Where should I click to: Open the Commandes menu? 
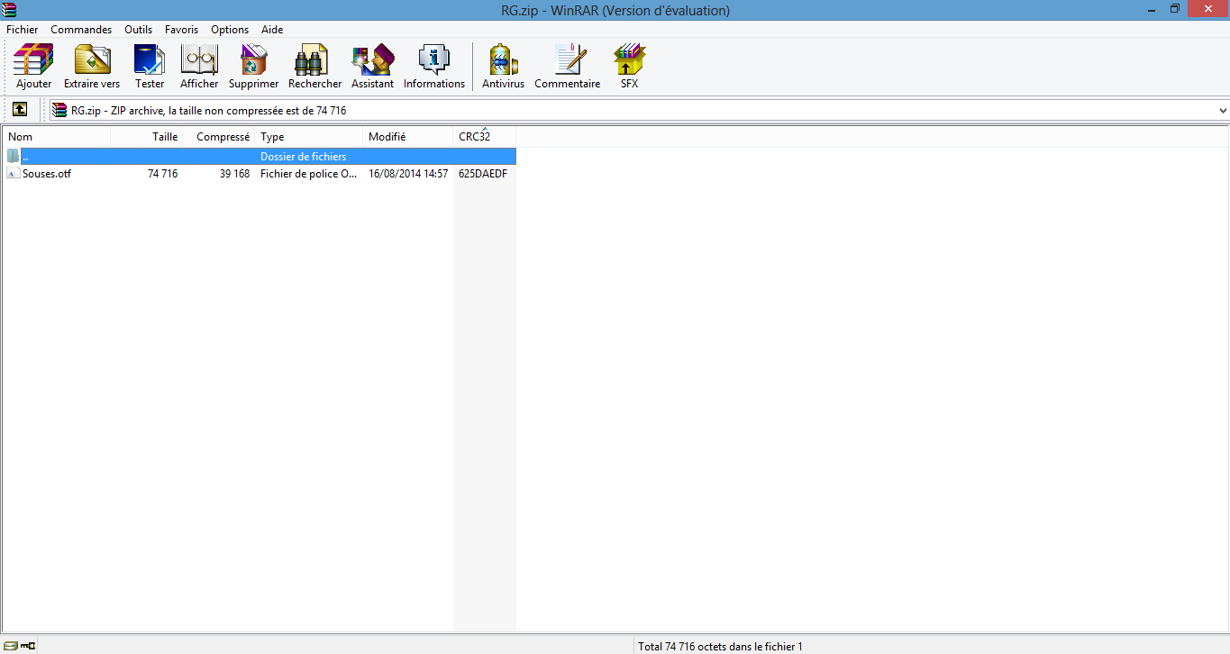click(x=81, y=30)
